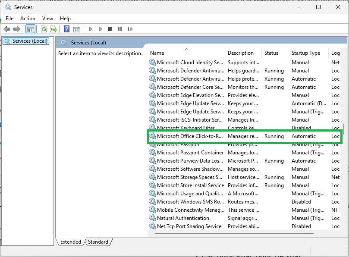
Task: Click the Stop Service square icon
Action: pyautogui.click(x=110, y=29)
